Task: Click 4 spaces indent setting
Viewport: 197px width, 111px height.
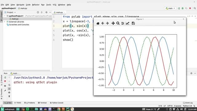Action: [x=178, y=106]
